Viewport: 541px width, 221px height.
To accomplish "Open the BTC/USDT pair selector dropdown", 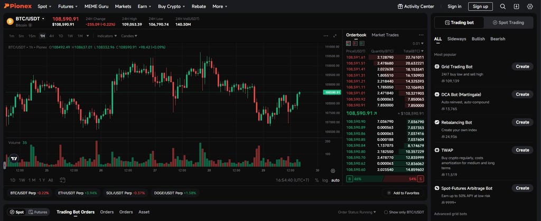I will coord(30,18).
